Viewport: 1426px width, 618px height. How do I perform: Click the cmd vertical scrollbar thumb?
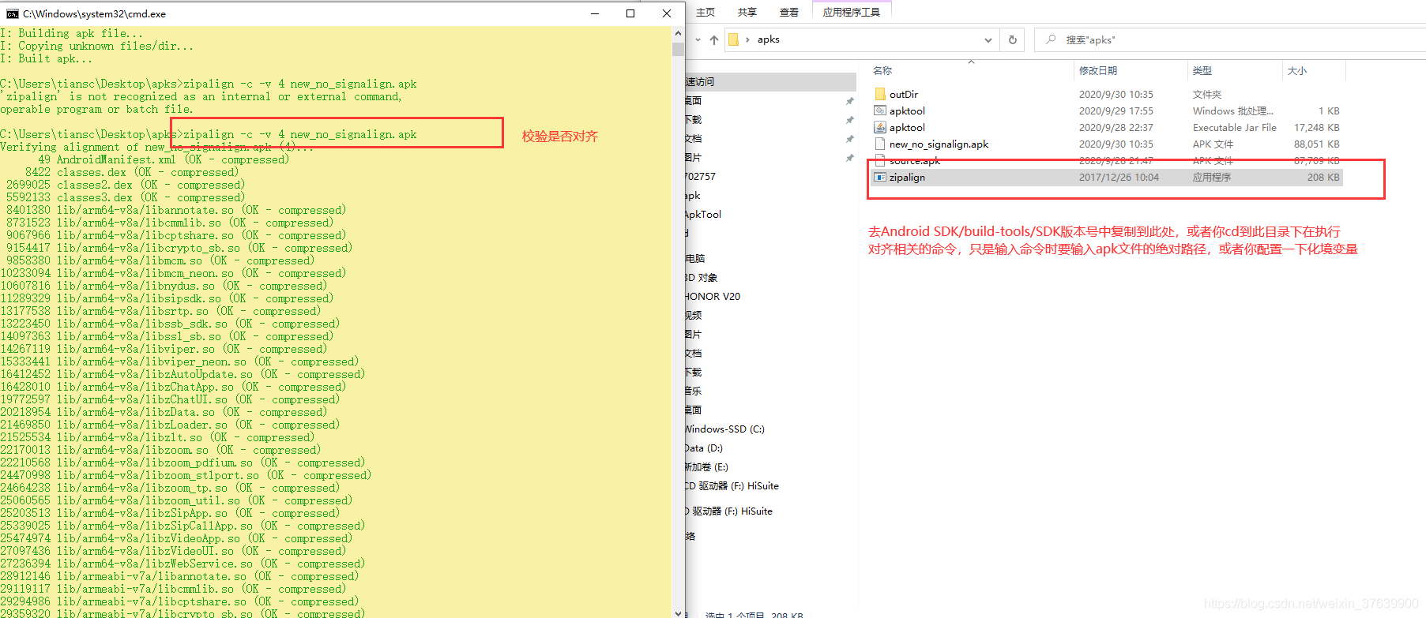[678, 49]
